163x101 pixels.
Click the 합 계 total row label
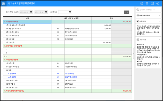pos(6,56)
